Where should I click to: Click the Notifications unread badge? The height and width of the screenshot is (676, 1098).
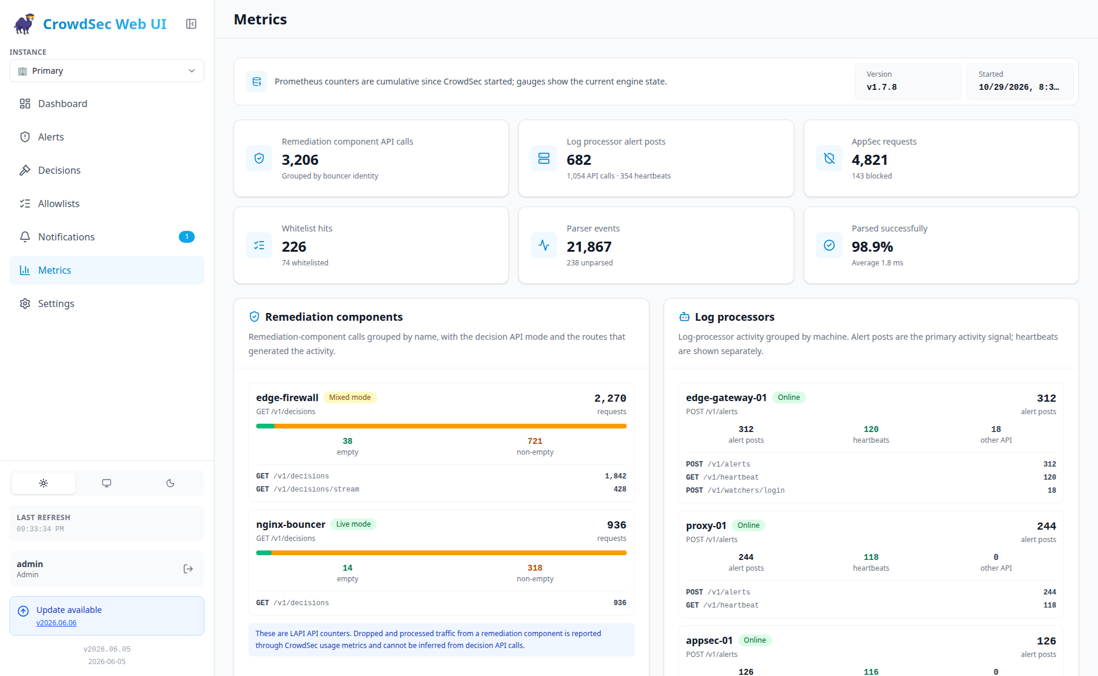[186, 237]
